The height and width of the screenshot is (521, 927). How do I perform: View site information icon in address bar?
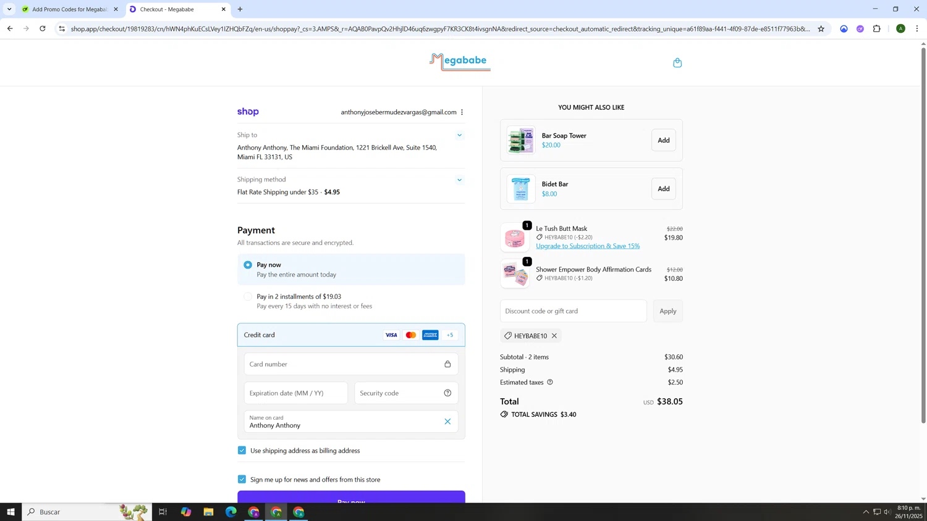[x=62, y=28]
